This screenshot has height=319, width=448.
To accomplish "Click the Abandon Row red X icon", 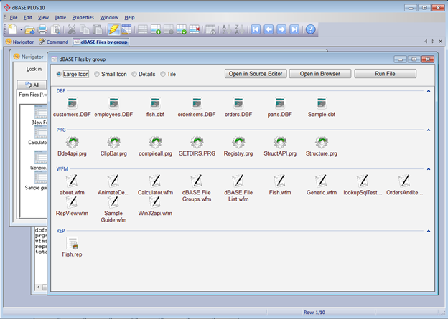I will click(195, 29).
